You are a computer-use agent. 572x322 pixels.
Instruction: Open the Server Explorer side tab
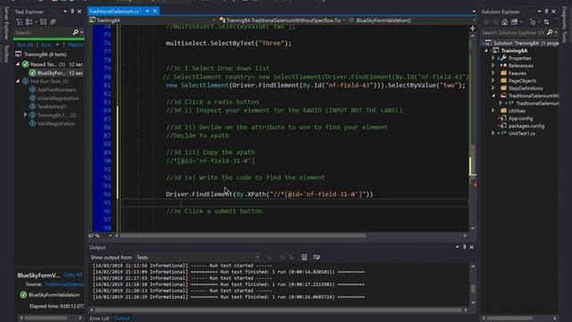(x=6, y=22)
